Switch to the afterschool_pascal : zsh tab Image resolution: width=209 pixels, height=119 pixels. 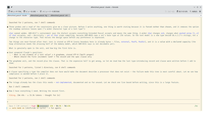click(59, 15)
